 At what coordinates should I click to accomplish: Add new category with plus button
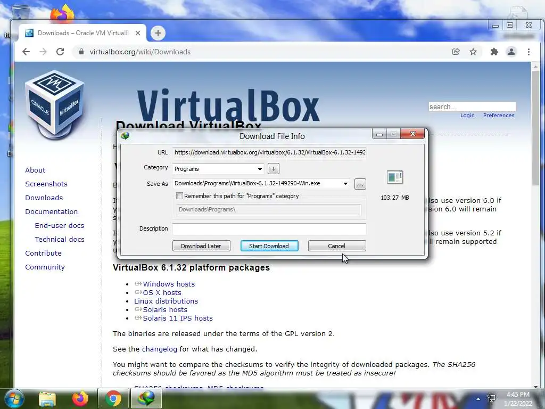(x=274, y=169)
